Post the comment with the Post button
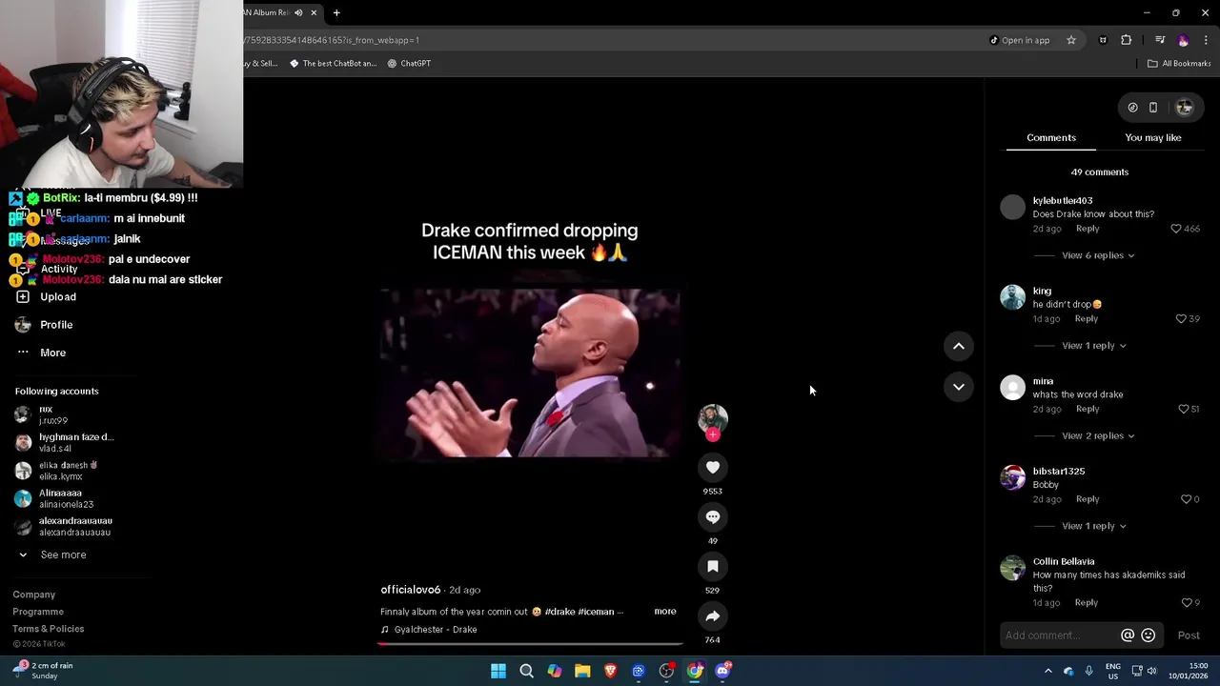This screenshot has width=1220, height=686. click(1189, 636)
